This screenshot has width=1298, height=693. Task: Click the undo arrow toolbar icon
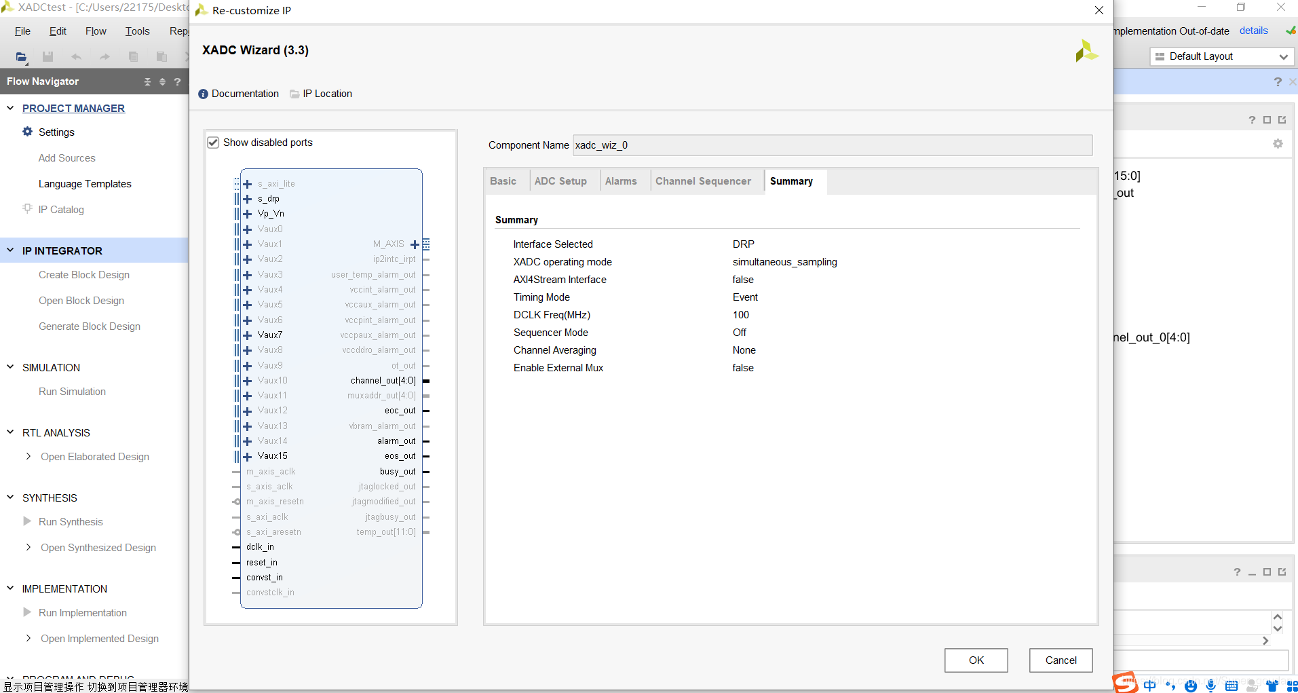(x=76, y=57)
